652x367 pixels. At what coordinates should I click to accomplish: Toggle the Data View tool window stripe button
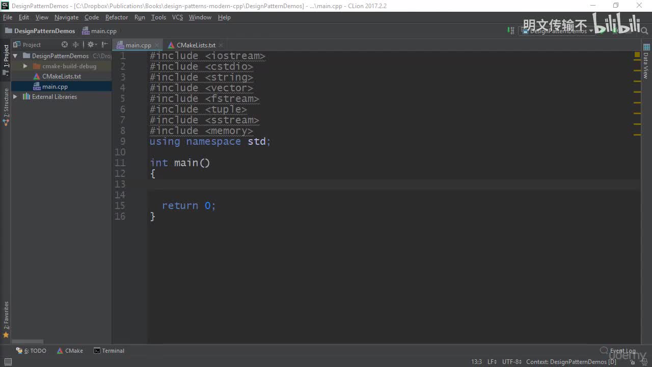point(646,61)
